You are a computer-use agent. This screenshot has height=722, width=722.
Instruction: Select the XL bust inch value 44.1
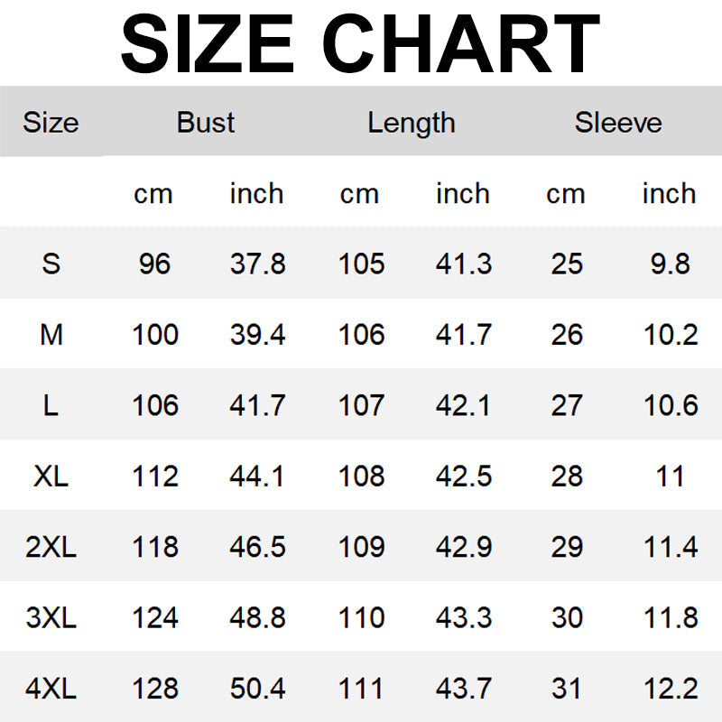(x=257, y=477)
